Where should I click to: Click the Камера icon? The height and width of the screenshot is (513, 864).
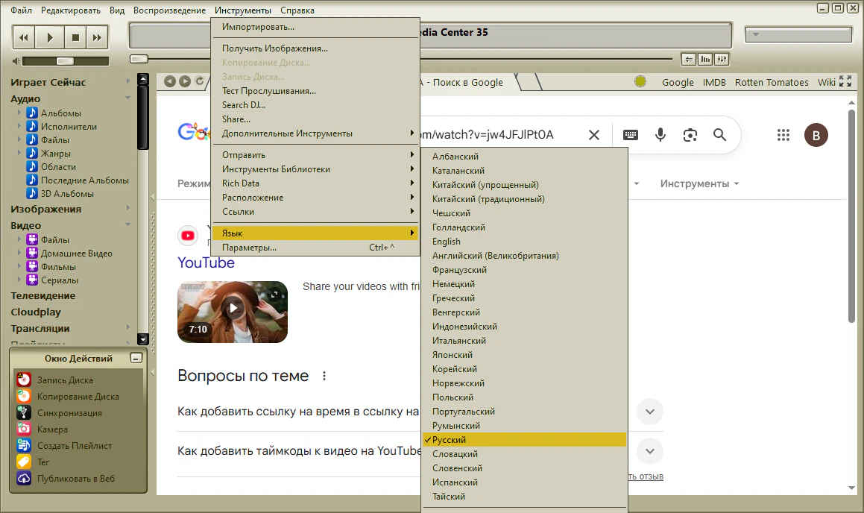24,429
